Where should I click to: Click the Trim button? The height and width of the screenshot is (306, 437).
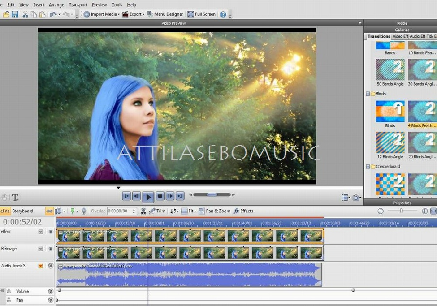click(157, 211)
